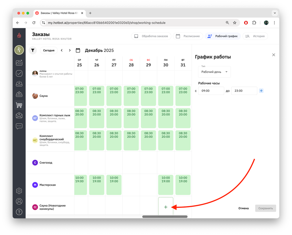The width and height of the screenshot is (292, 235).
Task: Switch to История tab
Action: coord(255,36)
